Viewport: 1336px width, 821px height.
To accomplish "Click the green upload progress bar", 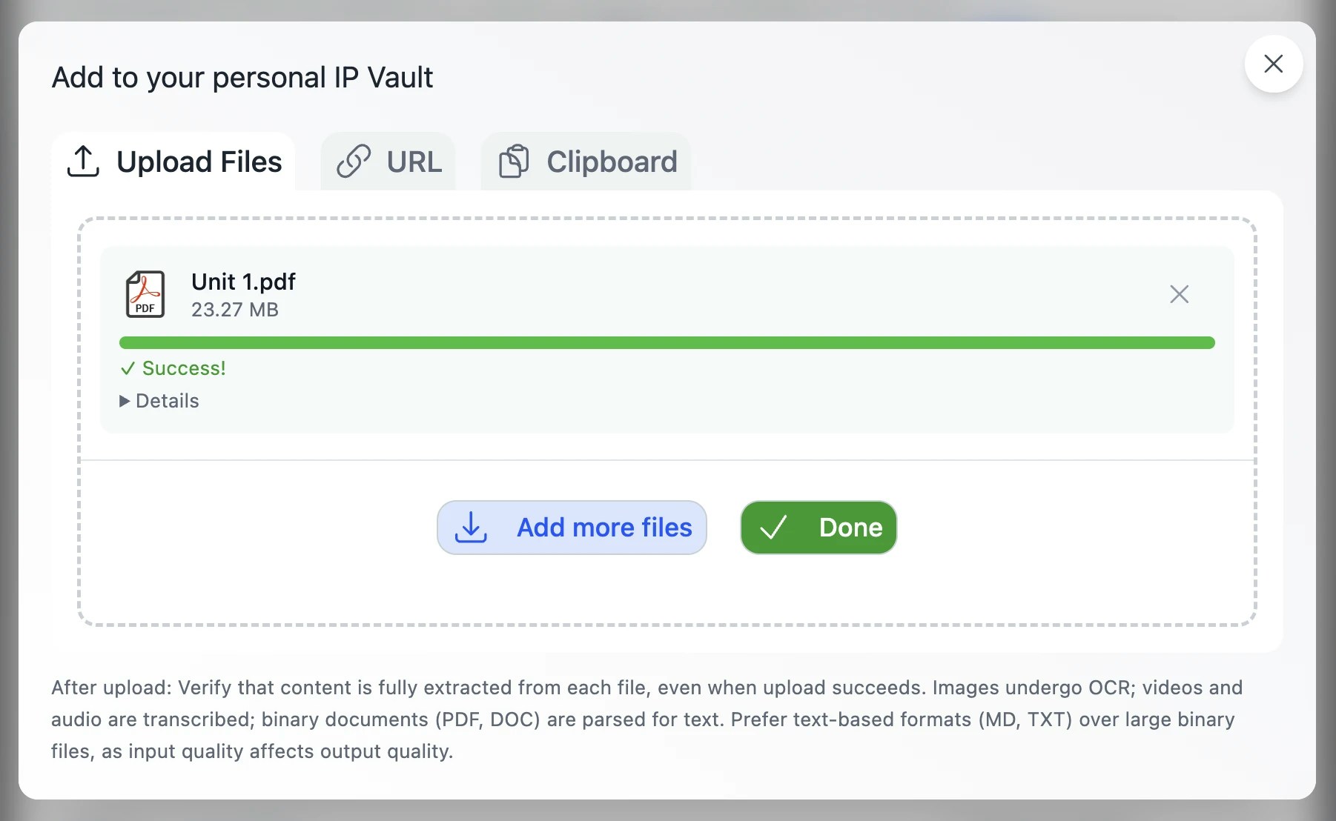I will point(667,342).
